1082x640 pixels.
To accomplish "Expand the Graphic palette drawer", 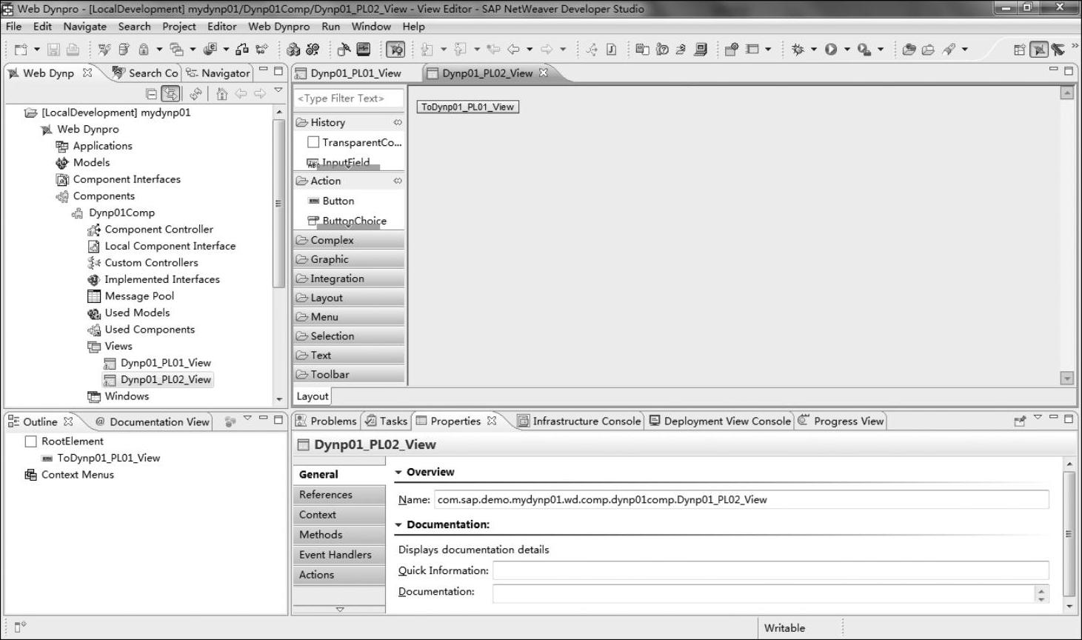I will click(350, 259).
